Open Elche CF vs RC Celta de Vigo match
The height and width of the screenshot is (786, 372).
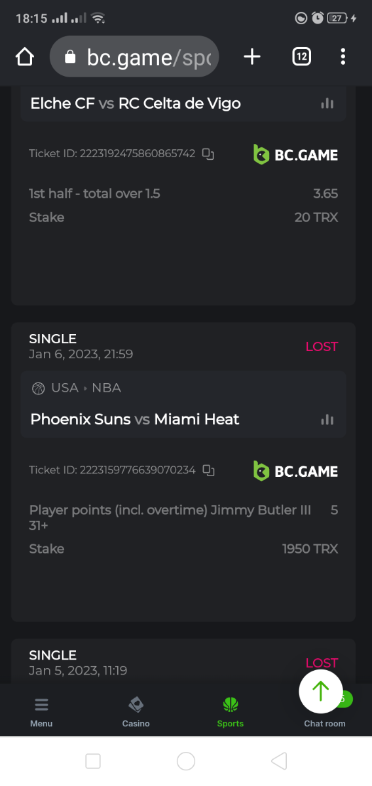[x=136, y=103]
